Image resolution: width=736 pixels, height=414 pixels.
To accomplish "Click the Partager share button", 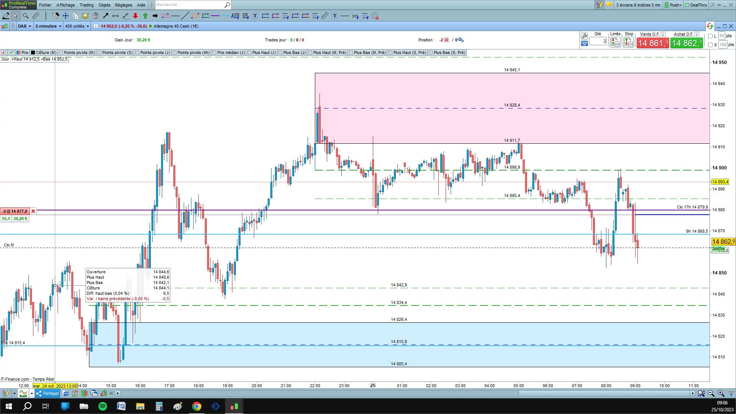I will coord(48,393).
